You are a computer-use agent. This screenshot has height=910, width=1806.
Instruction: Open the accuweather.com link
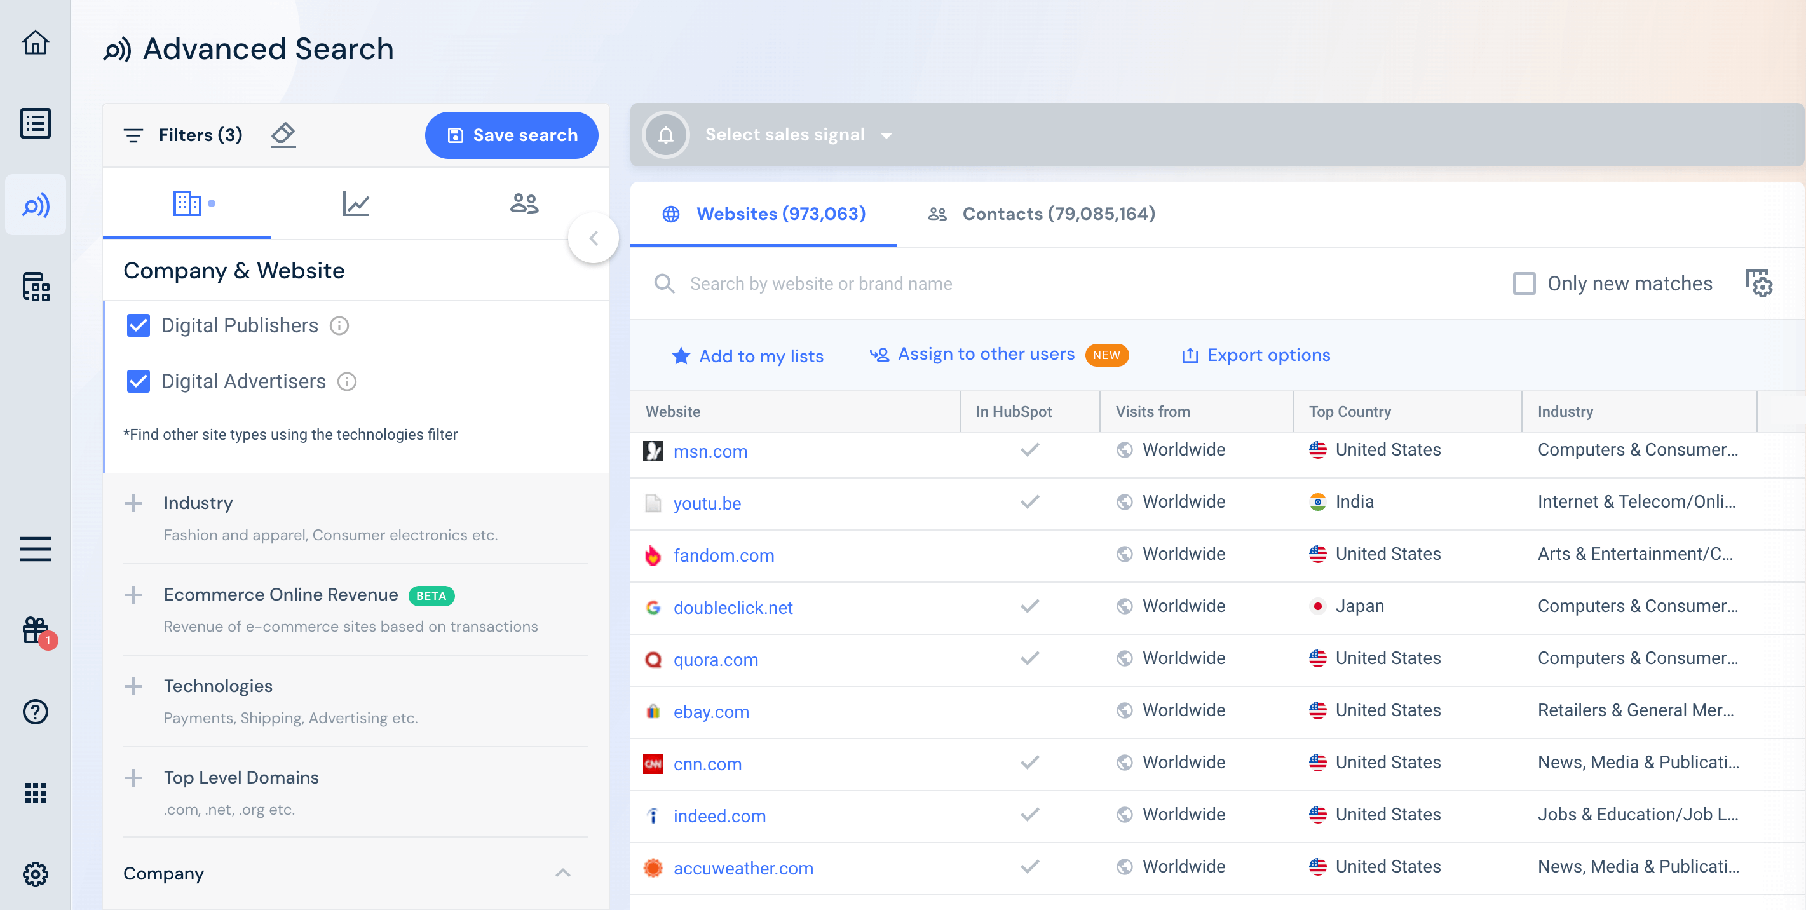(x=743, y=868)
